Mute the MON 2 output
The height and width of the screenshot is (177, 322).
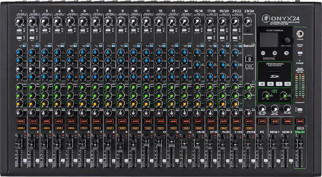(287, 121)
